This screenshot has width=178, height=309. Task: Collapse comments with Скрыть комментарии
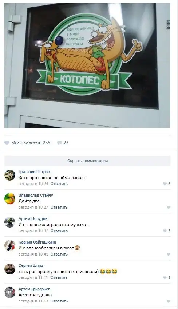click(87, 161)
